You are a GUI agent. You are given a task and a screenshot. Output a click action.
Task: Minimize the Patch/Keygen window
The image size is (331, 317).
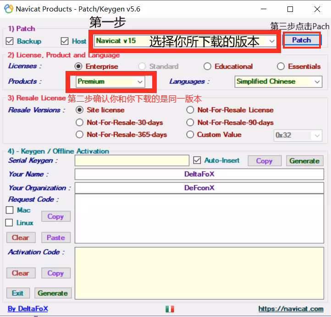pyautogui.click(x=264, y=9)
